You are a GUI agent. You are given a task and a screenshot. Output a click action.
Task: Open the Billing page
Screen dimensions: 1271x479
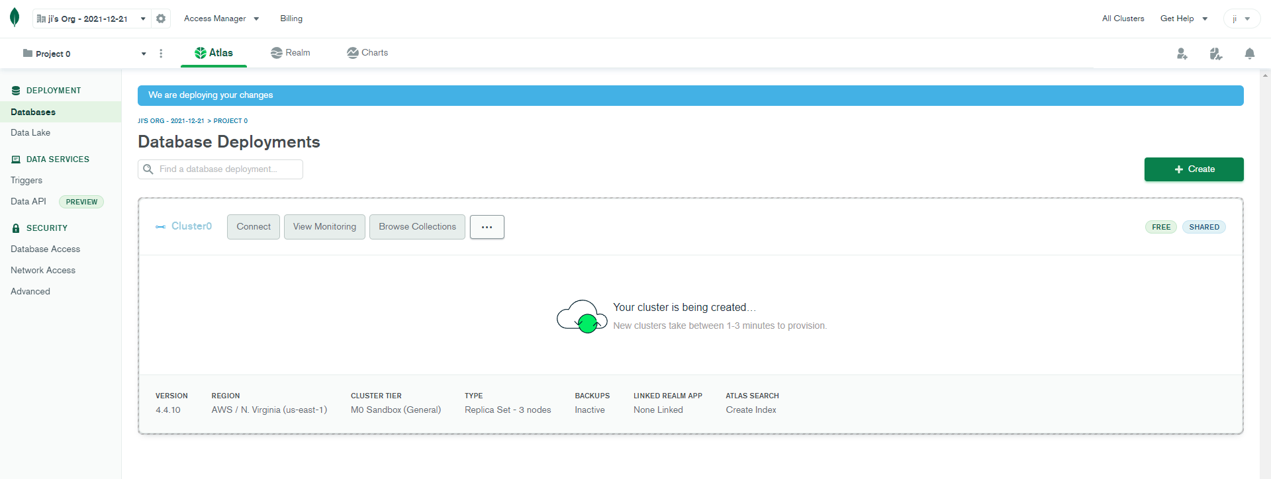291,19
